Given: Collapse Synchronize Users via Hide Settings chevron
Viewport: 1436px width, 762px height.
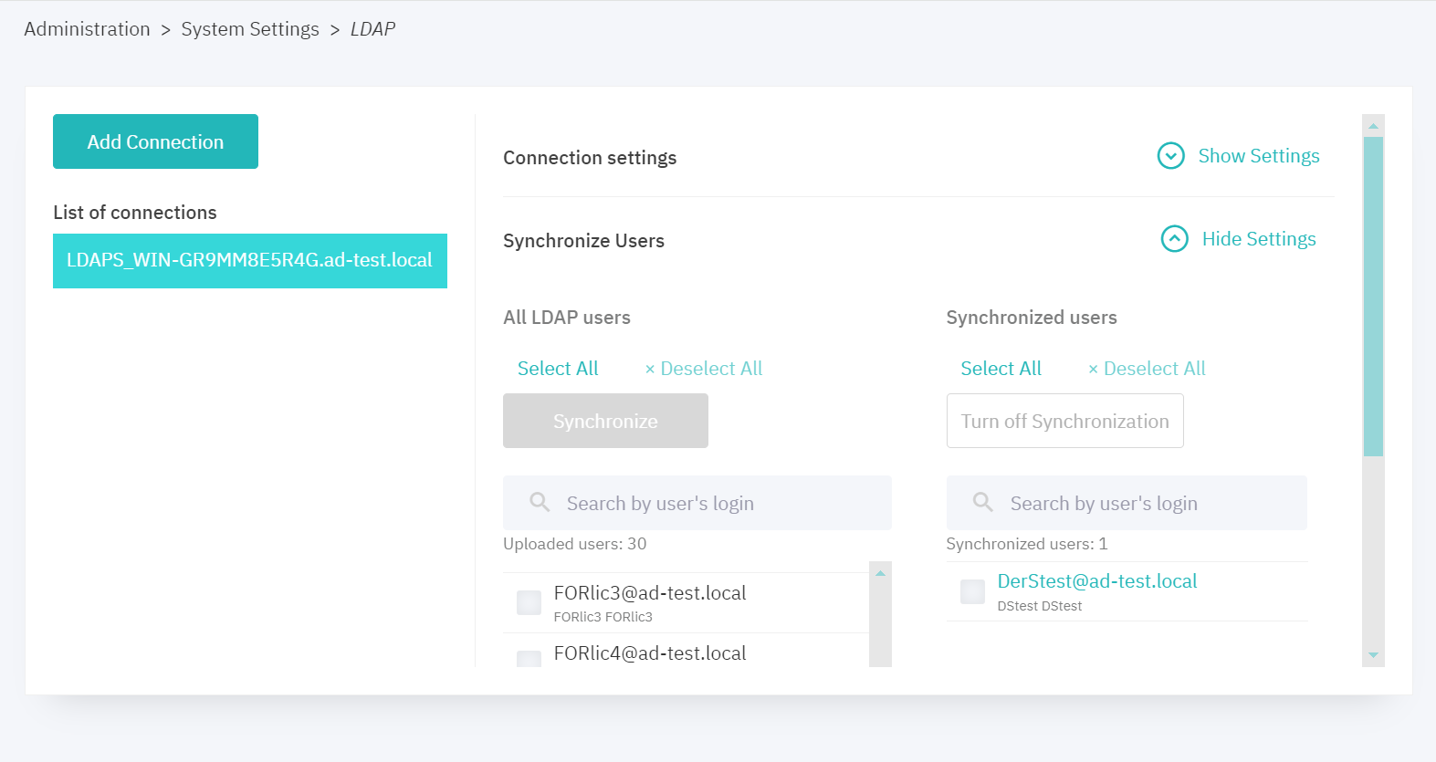Looking at the screenshot, I should 1174,239.
